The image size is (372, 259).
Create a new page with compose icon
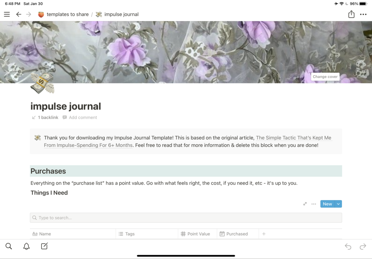pyautogui.click(x=44, y=246)
